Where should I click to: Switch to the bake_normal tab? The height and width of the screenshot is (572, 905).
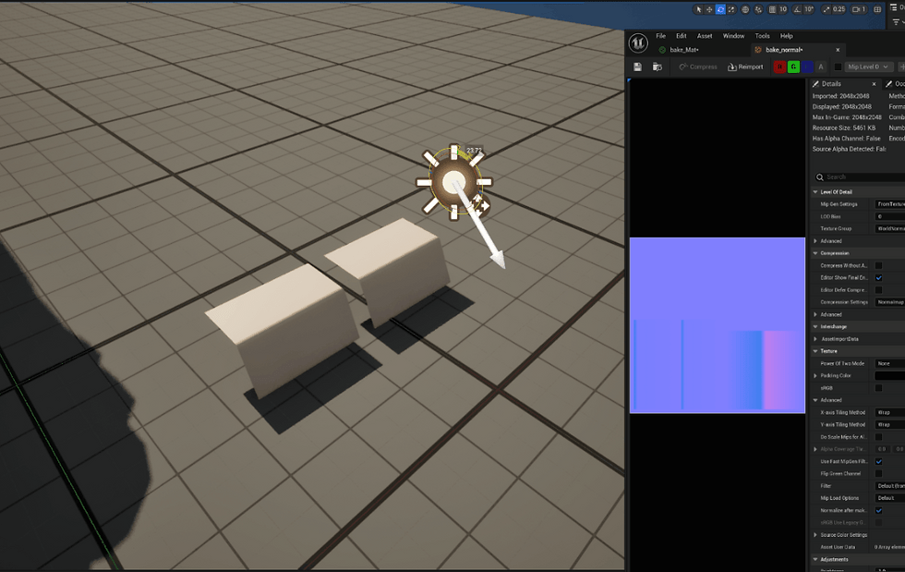pyautogui.click(x=784, y=50)
